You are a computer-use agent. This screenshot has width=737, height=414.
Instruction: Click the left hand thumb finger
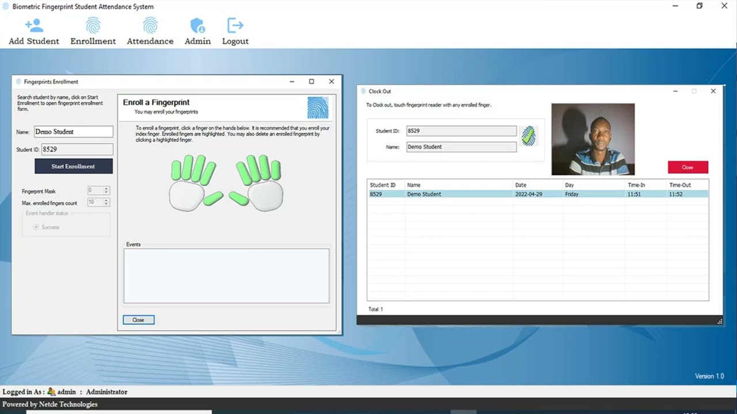tap(213, 198)
